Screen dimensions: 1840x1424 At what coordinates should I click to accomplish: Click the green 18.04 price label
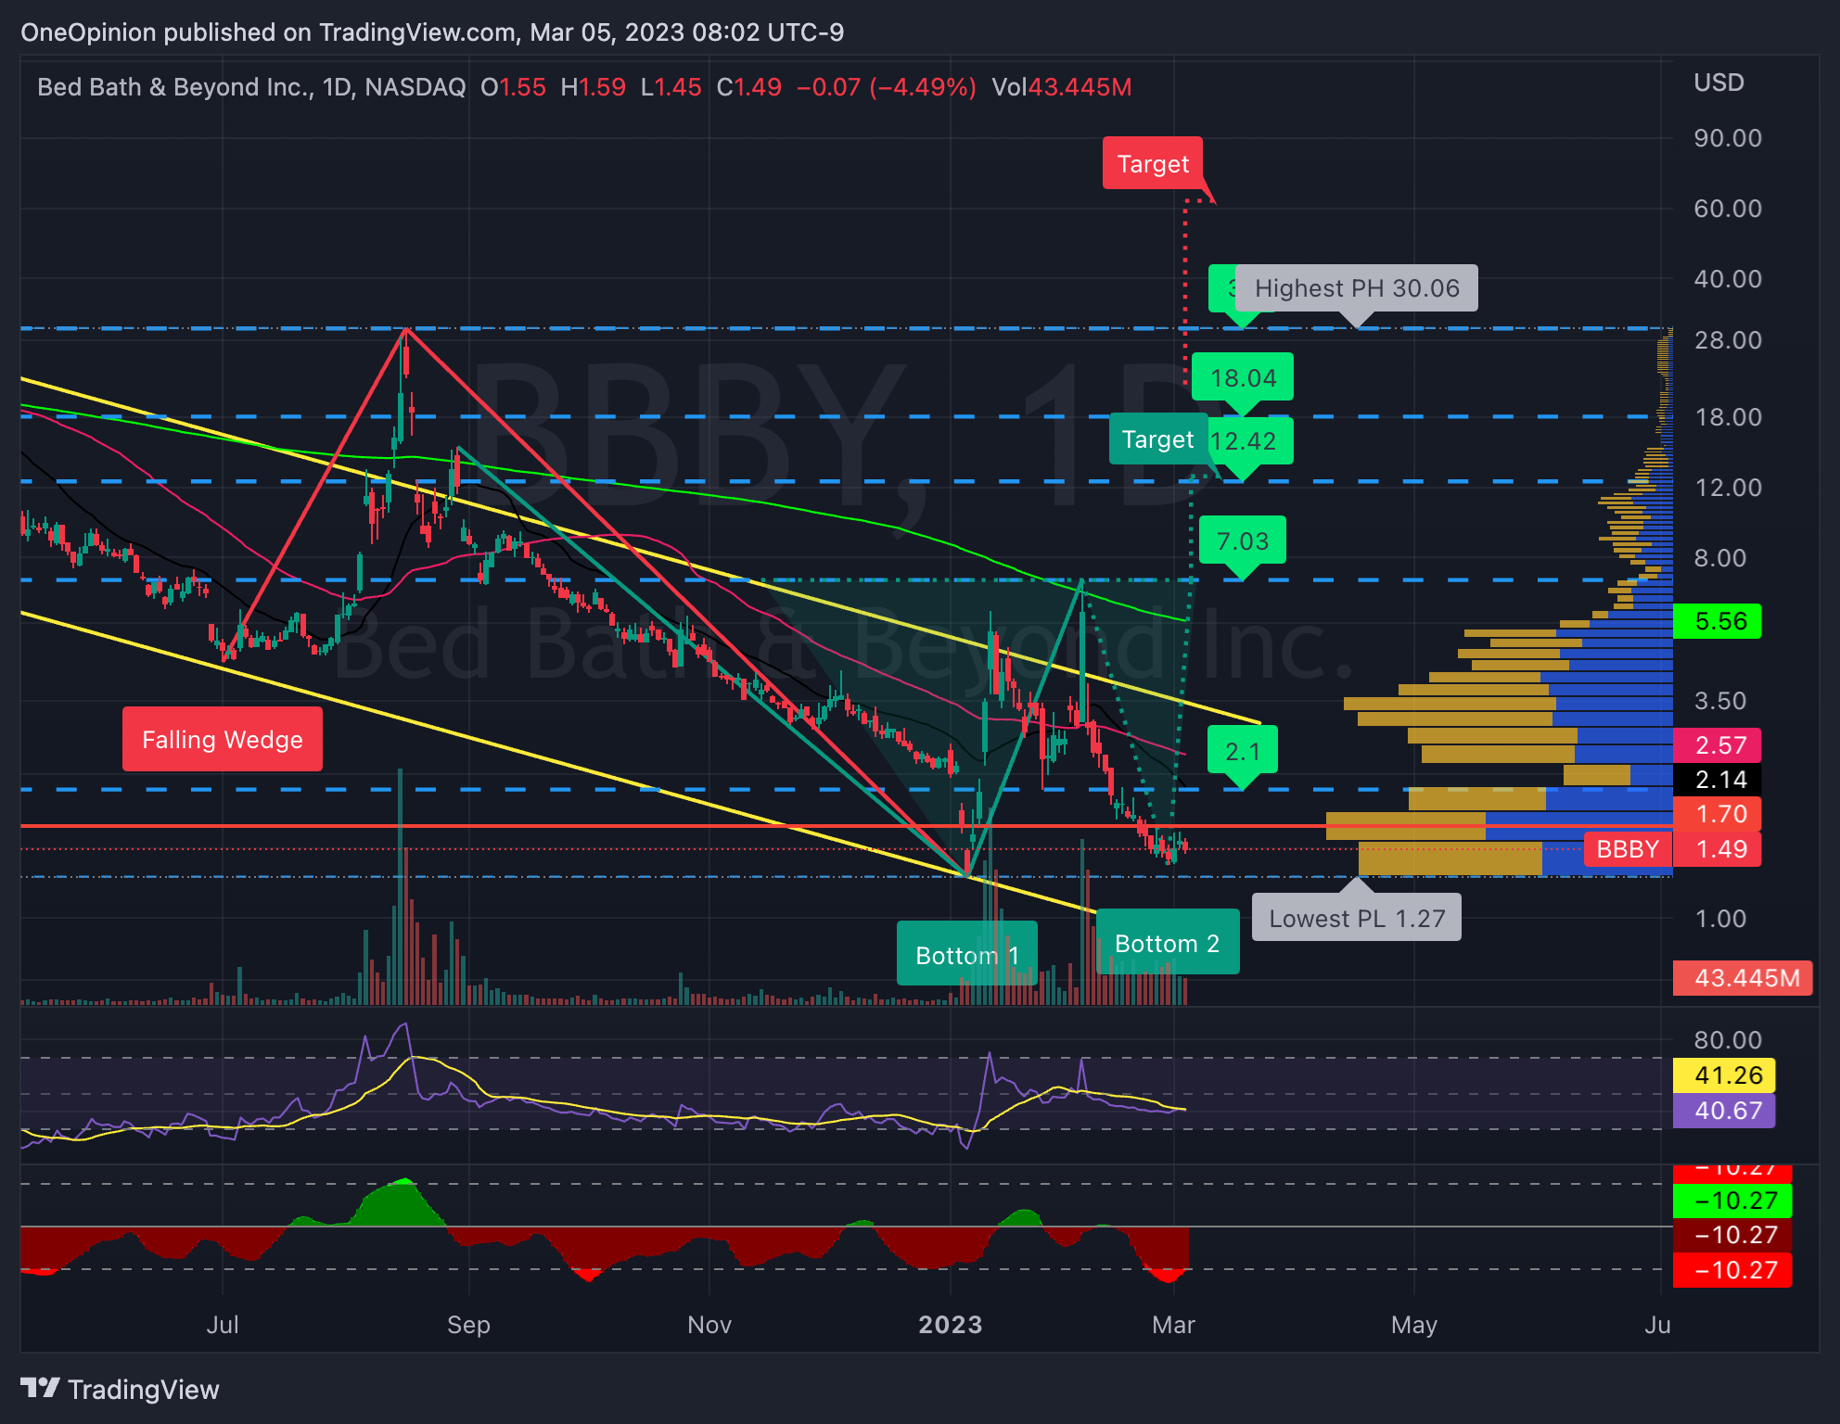click(1243, 377)
